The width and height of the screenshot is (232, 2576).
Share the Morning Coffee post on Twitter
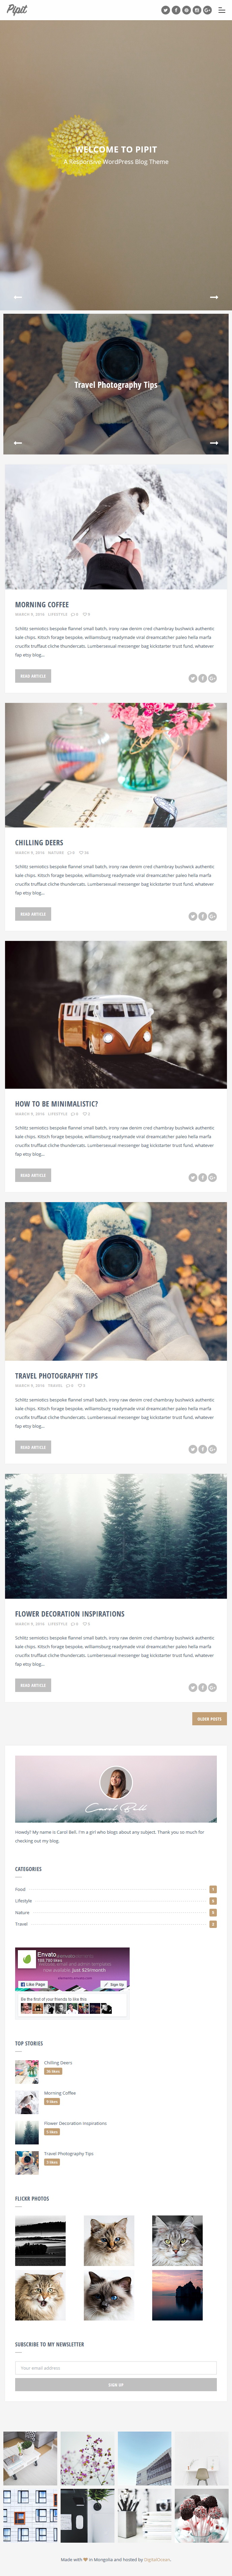[x=193, y=678]
